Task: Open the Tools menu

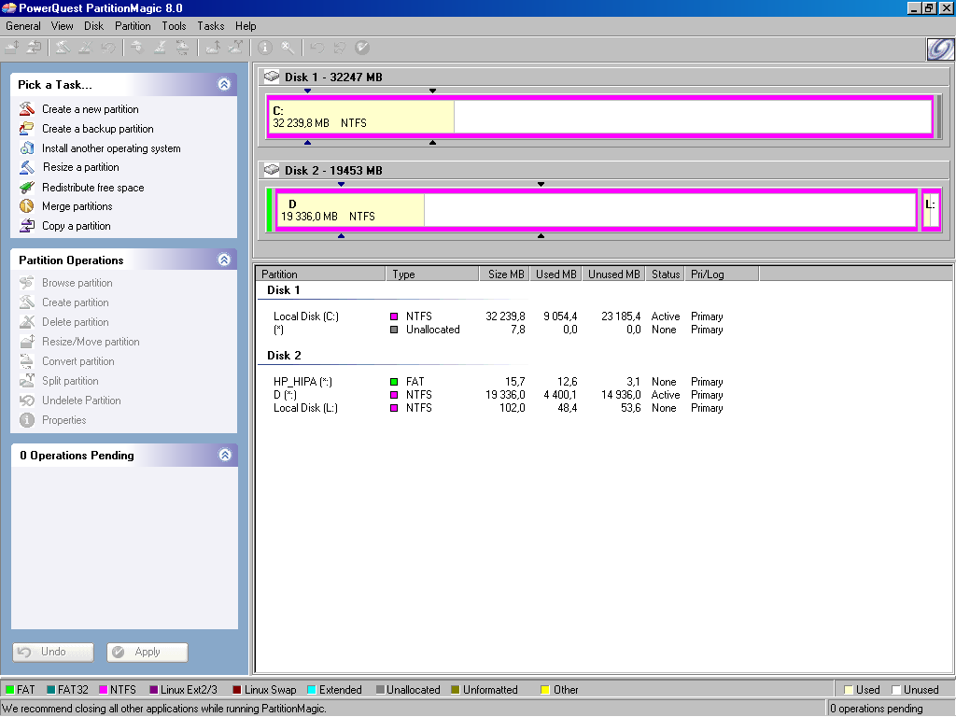Action: tap(174, 25)
